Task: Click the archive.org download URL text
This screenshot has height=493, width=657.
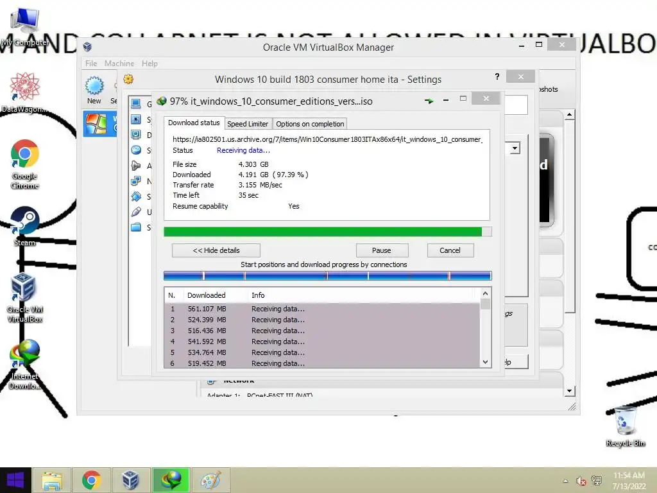Action: 327,139
